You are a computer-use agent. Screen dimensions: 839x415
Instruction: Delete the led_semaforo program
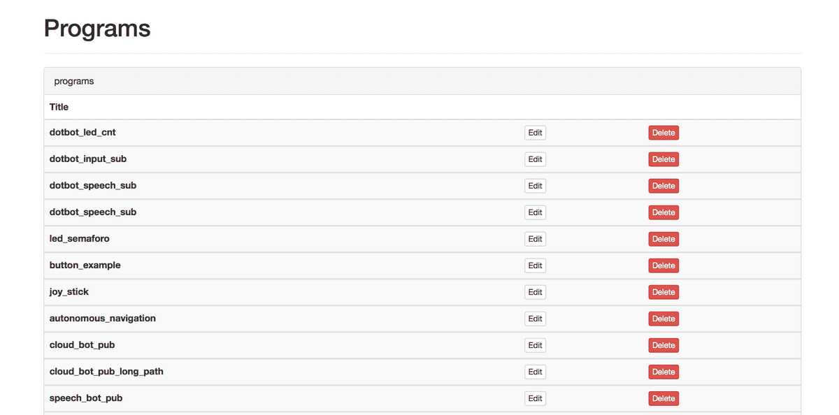pos(663,239)
